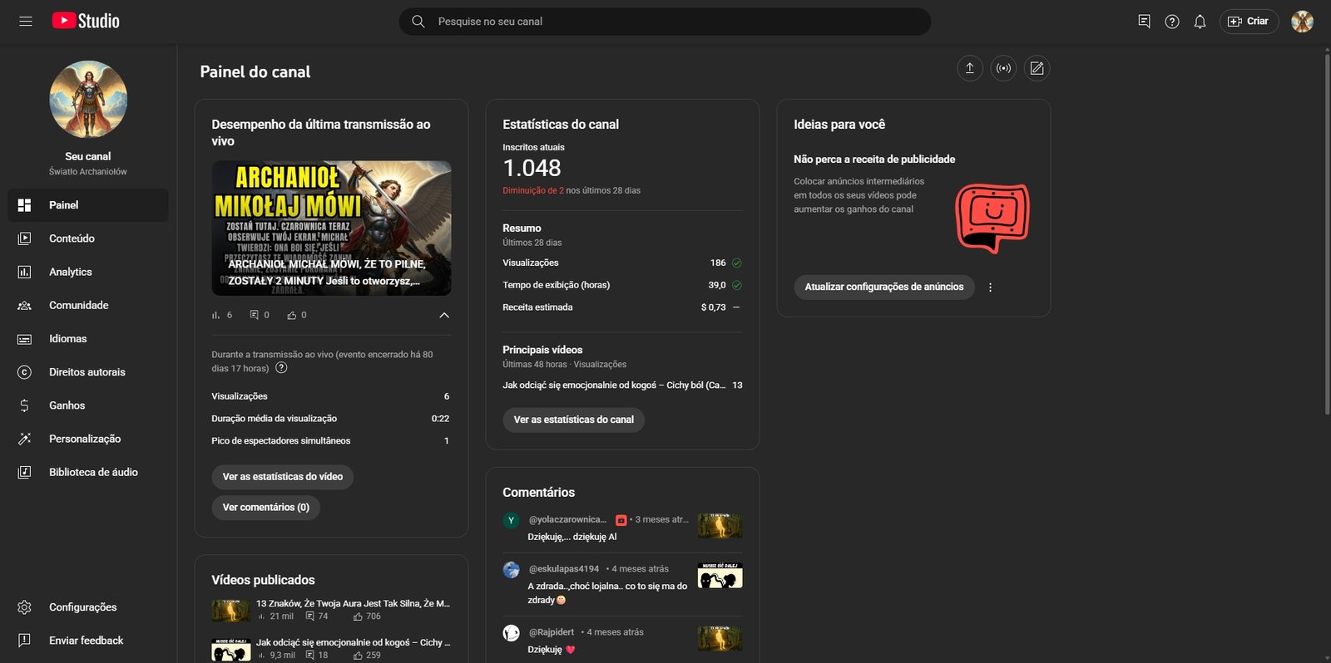This screenshot has height=663, width=1331.
Task: Click the page vertical scrollbar
Action: (x=1327, y=233)
